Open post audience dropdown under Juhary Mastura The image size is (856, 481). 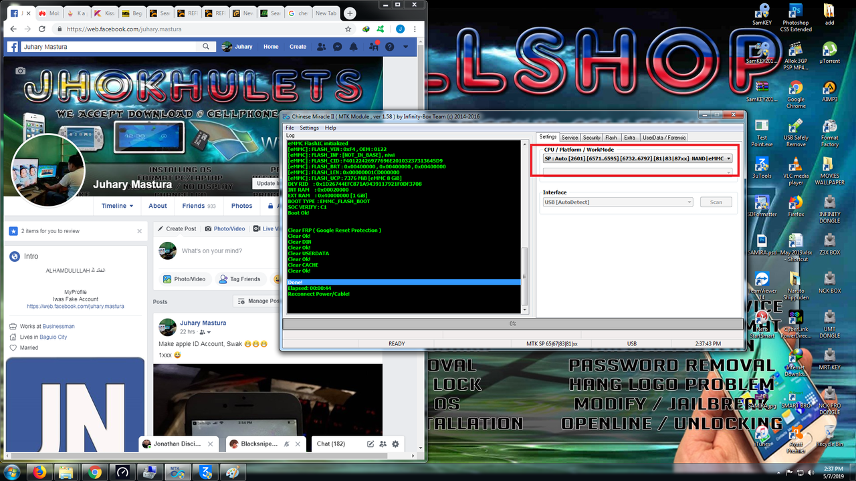[206, 332]
